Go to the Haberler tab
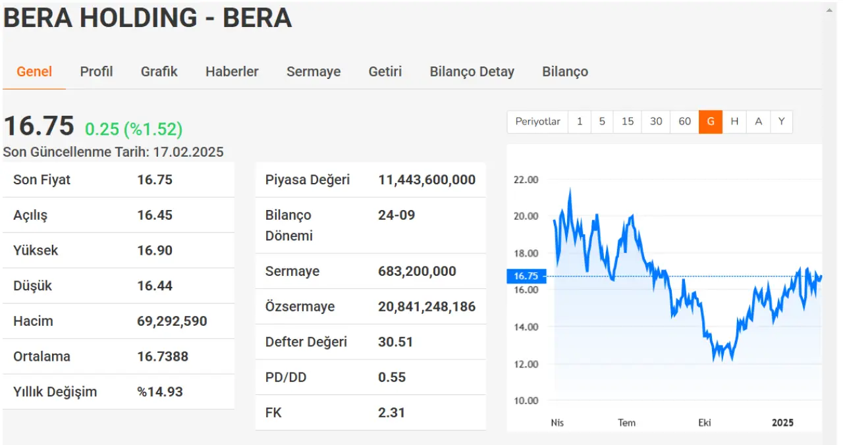The height and width of the screenshot is (445, 843). [232, 72]
